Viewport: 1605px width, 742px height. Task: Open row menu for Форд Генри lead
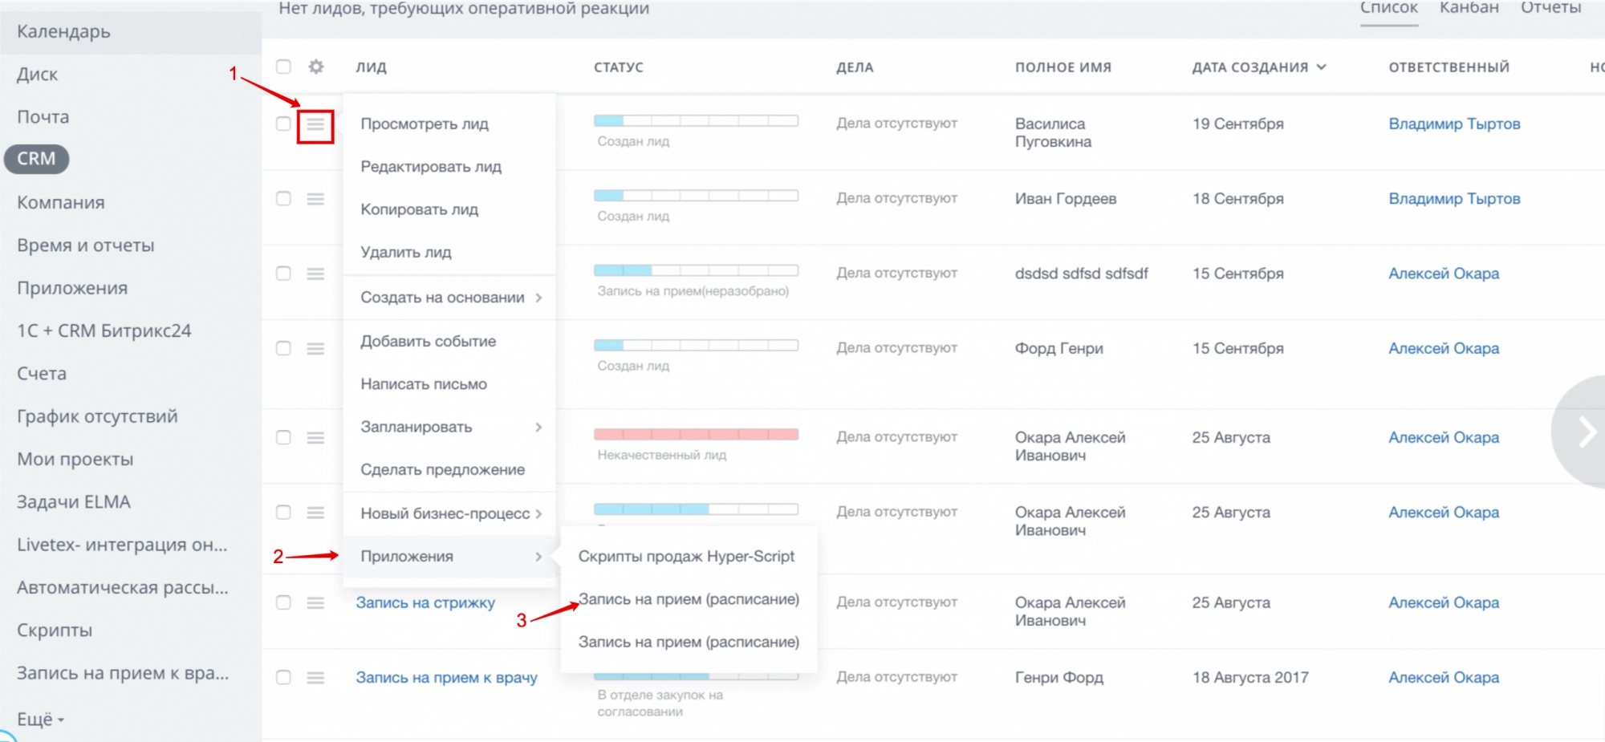click(315, 349)
